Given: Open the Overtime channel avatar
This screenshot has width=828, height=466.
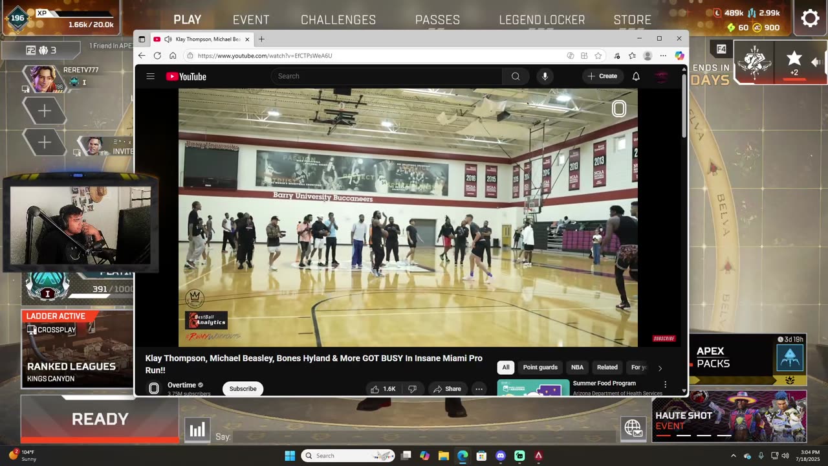Looking at the screenshot, I should click(154, 388).
